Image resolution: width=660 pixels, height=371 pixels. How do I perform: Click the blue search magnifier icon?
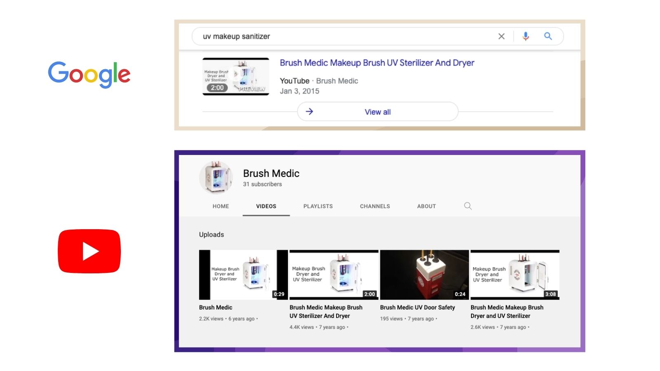548,36
